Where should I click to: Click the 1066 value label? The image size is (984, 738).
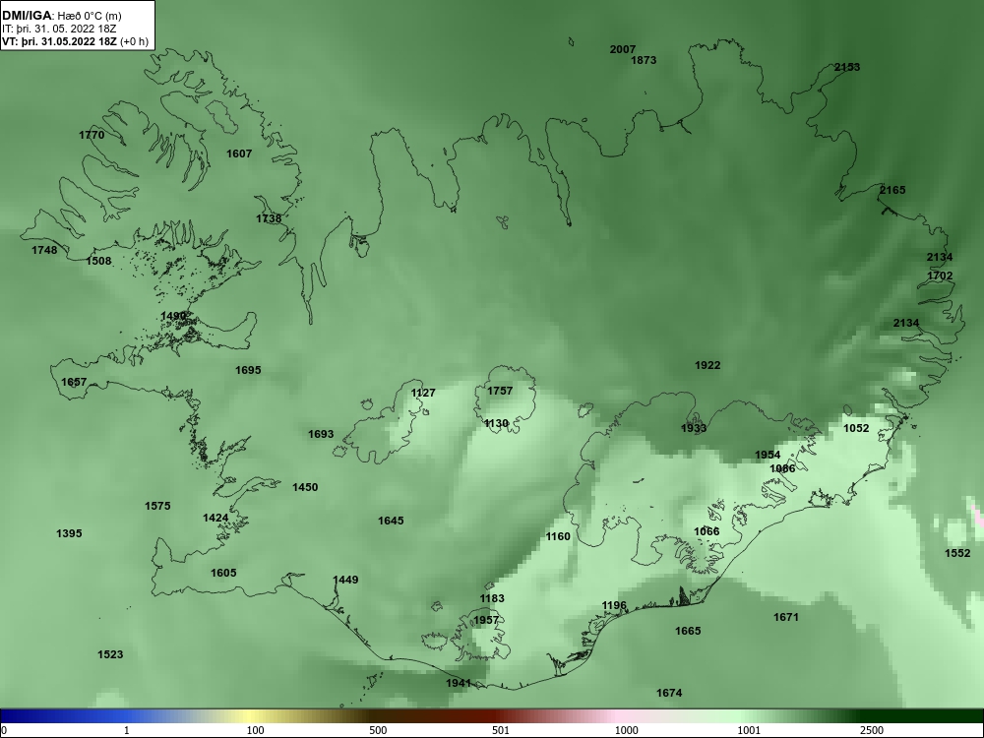(707, 531)
